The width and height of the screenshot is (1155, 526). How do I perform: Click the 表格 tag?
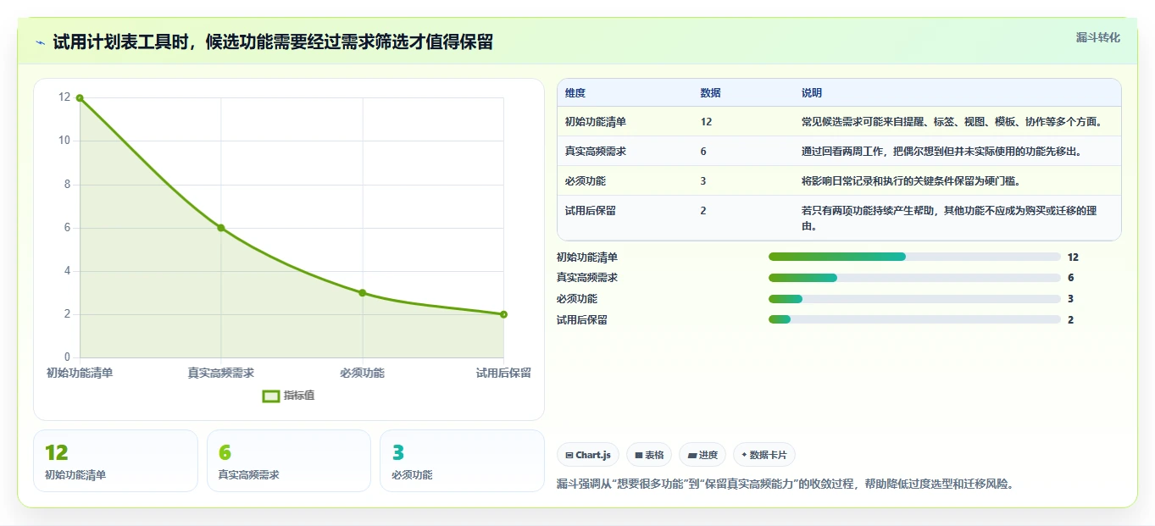point(649,455)
